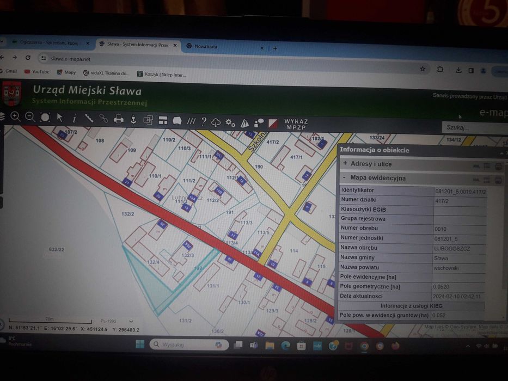Reload the browser page

28,58
